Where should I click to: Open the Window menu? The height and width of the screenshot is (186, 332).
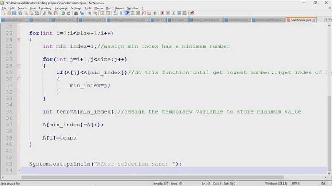click(x=133, y=8)
